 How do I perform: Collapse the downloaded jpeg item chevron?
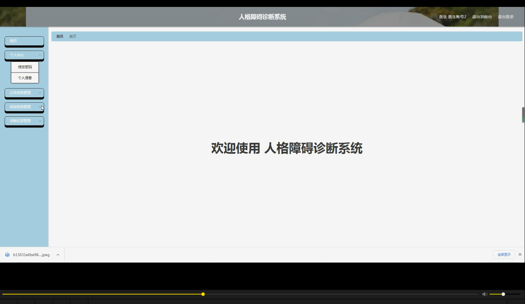pos(58,255)
